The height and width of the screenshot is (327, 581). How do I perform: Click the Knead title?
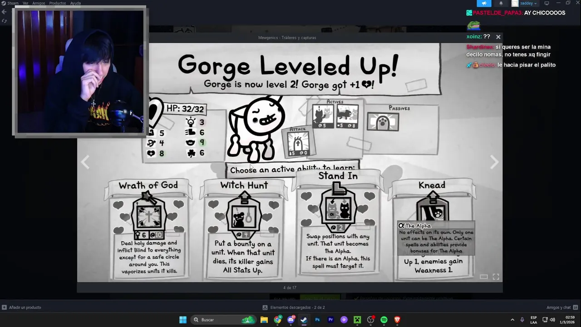click(432, 185)
